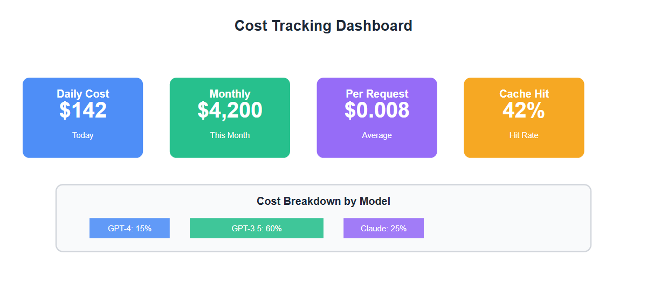Viewport: 647px width, 289px height.
Task: Click the $0.008 per request value
Action: click(377, 111)
